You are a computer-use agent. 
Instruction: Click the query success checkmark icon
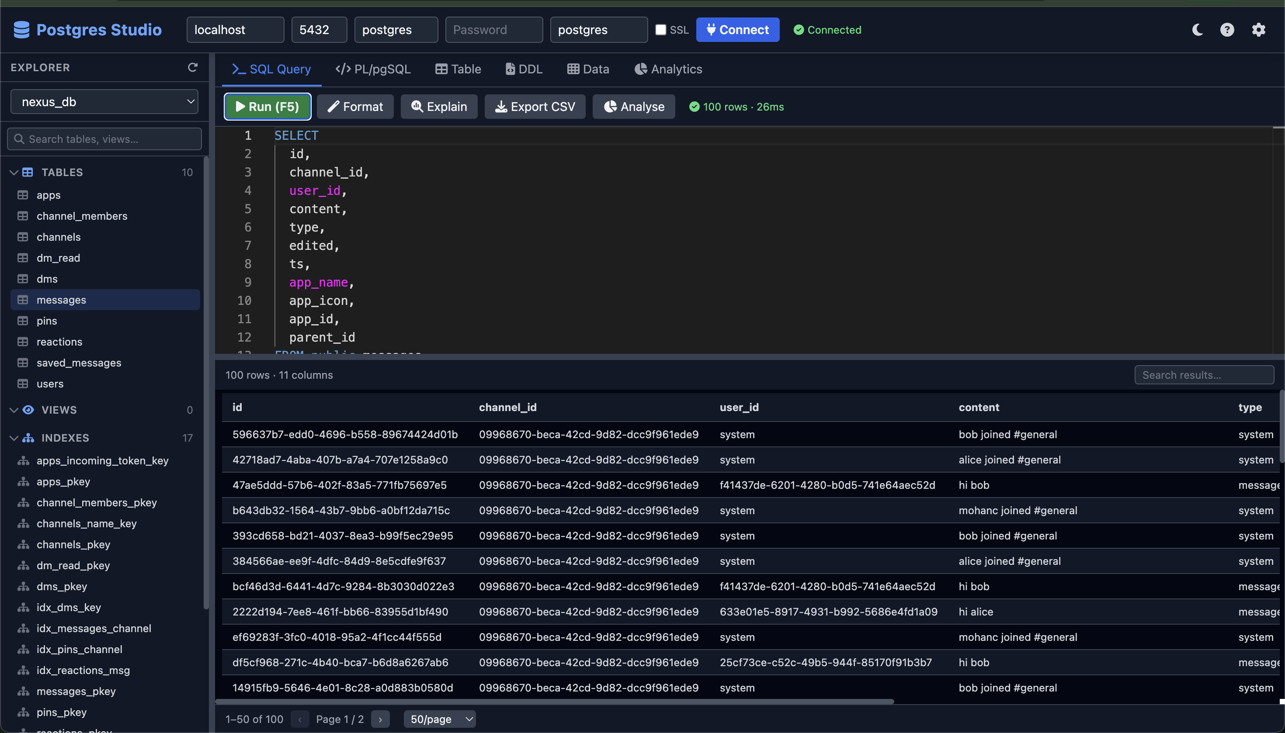pyautogui.click(x=694, y=107)
